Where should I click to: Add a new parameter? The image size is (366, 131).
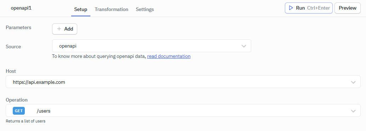coord(64,29)
